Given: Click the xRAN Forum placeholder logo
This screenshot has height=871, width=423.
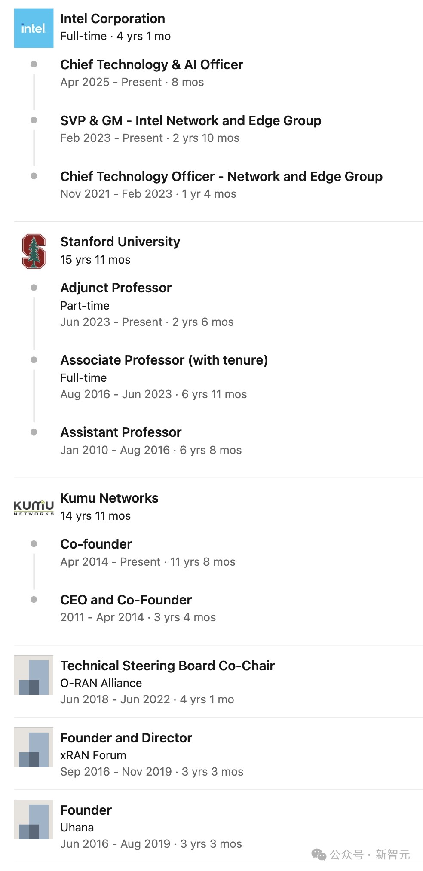Looking at the screenshot, I should [34, 747].
